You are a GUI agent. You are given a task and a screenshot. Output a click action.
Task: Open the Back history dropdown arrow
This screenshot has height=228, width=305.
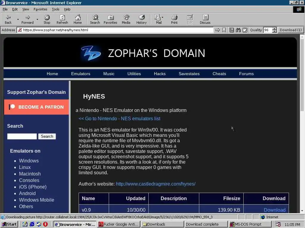pyautogui.click(x=18, y=19)
